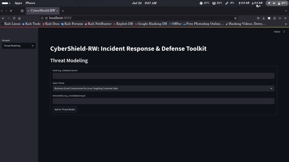Screen dimensions: 289x162
Task: Open the browser downloads icon
Action: click(x=264, y=18)
